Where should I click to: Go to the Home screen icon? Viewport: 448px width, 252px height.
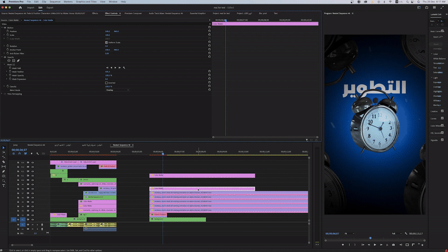coord(20,7)
